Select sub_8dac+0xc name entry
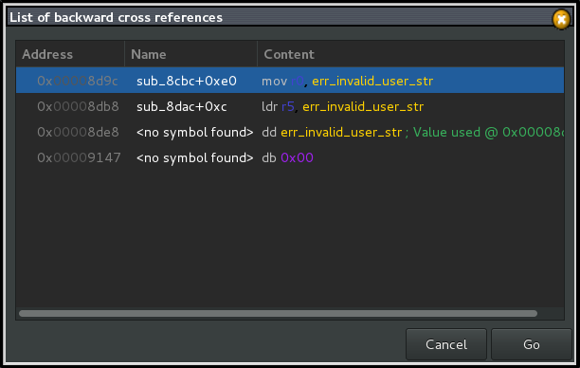Screen dimensions: 580x368 tap(182, 106)
